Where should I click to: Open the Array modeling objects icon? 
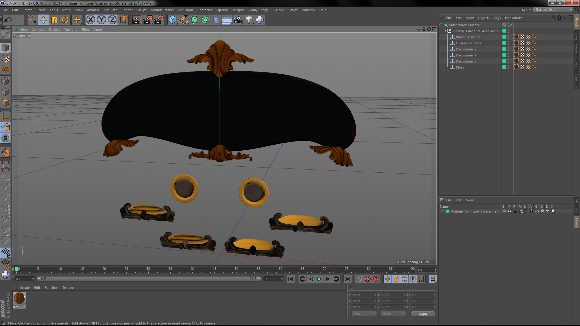pos(205,20)
